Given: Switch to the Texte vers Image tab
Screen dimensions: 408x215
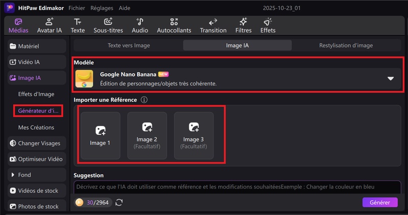Looking at the screenshot, I should [x=129, y=45].
